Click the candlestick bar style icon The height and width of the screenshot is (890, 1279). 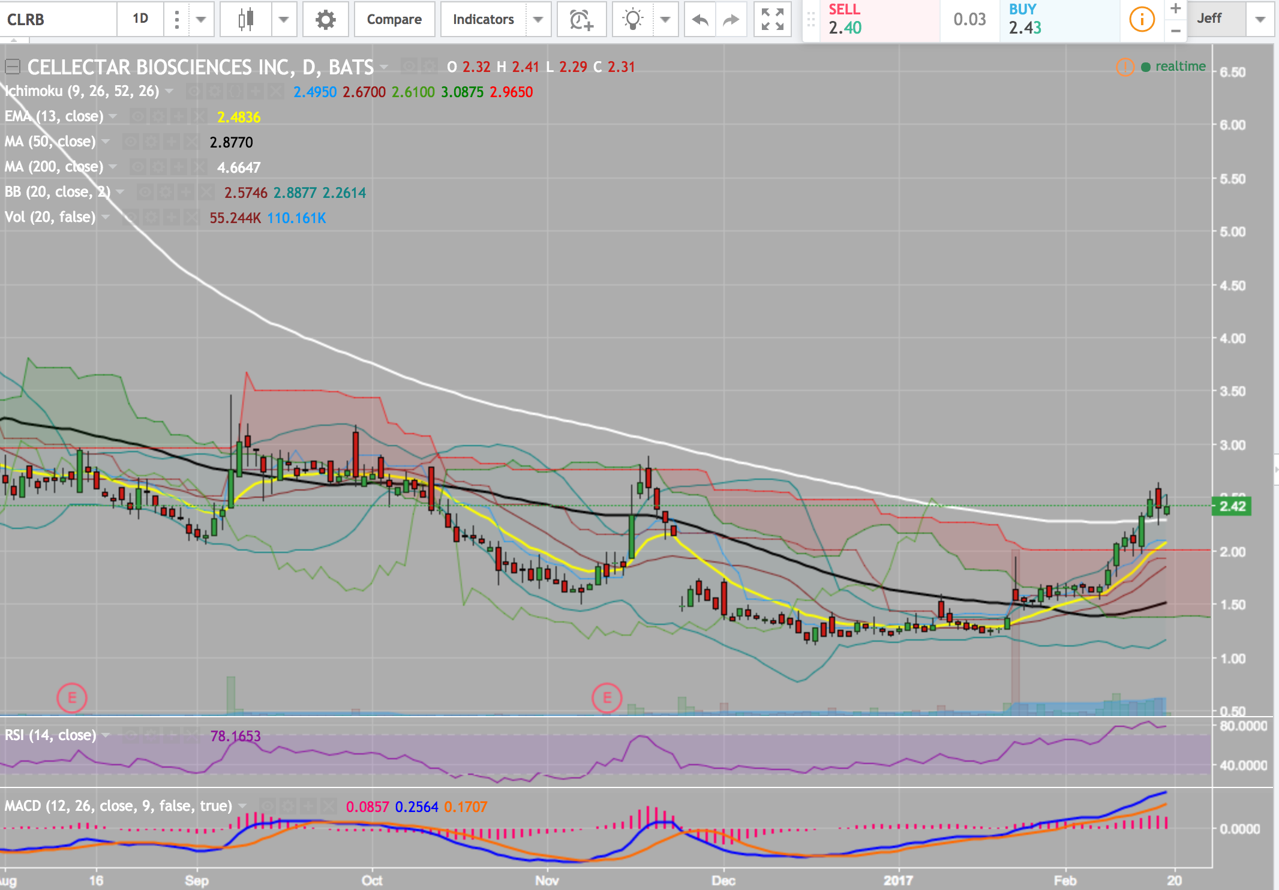246,20
